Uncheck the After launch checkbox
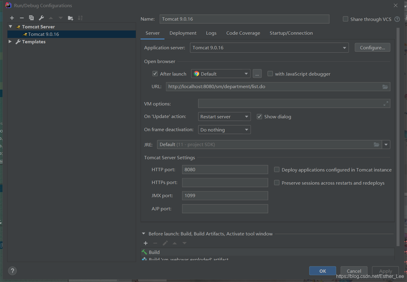 coord(155,73)
